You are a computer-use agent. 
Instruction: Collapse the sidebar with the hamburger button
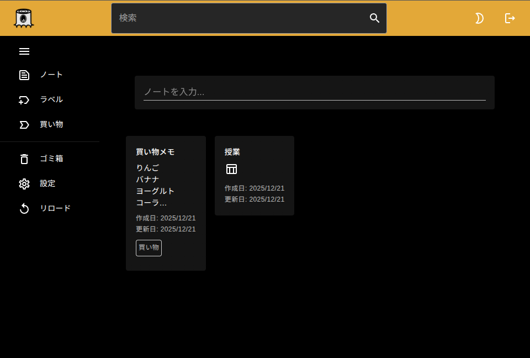(x=24, y=51)
